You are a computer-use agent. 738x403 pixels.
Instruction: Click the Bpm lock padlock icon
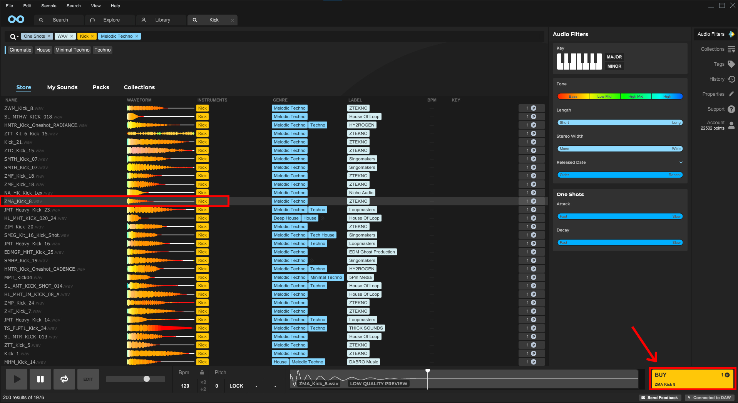[202, 372]
